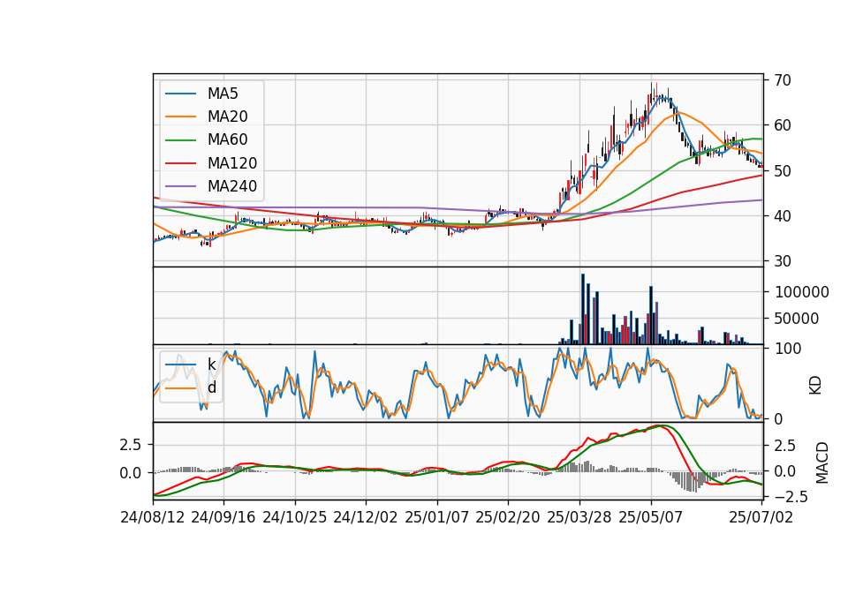Click the 100000 volume axis label
The height and width of the screenshot is (609, 848).
(802, 292)
